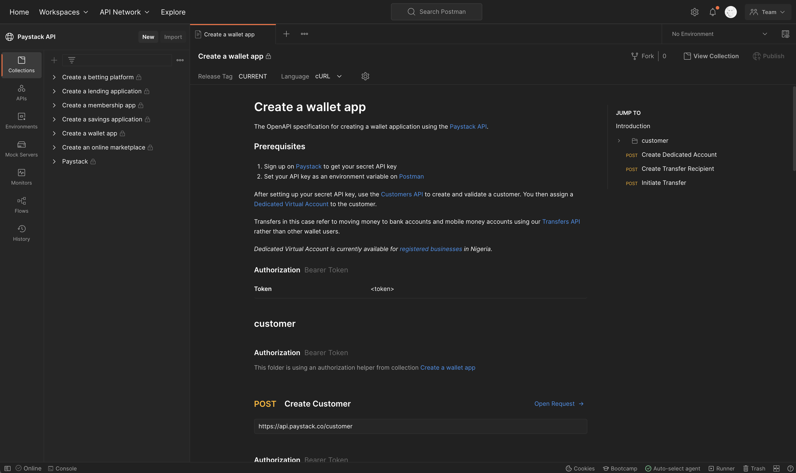
Task: Toggle the sidebar from status bar icon
Action: (x=7, y=468)
